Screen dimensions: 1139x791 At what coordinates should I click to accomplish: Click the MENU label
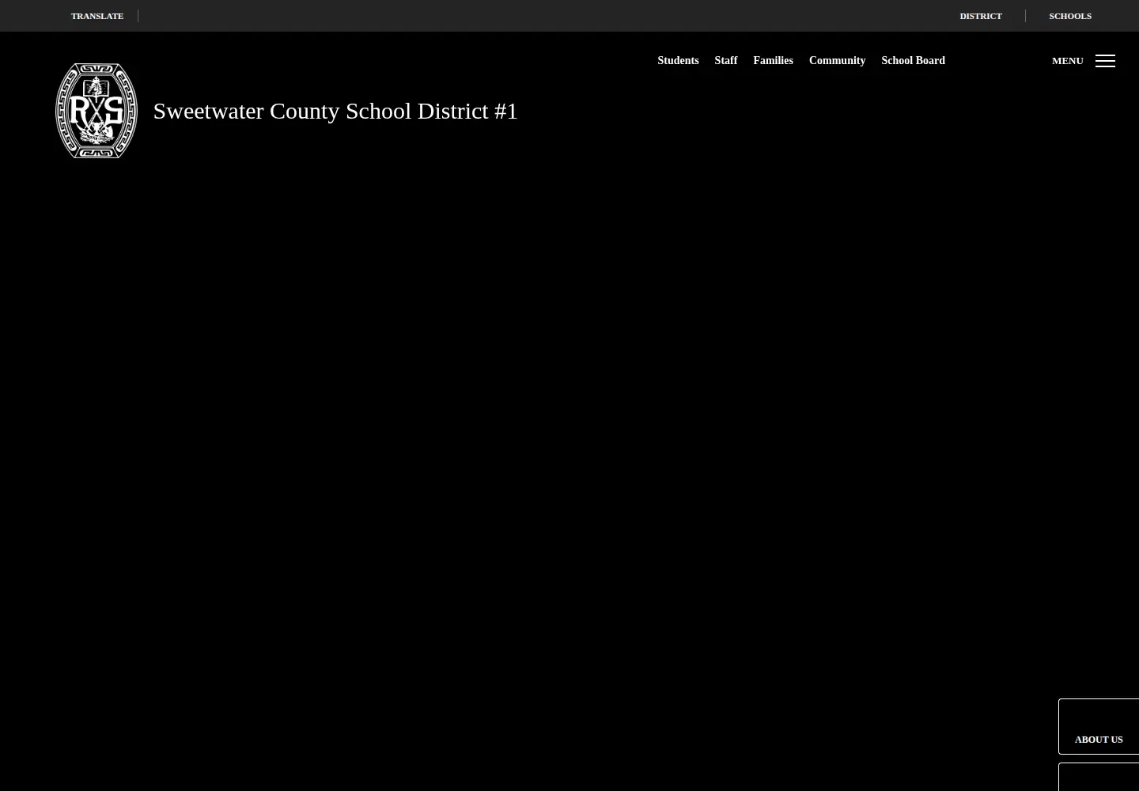(x=1068, y=61)
